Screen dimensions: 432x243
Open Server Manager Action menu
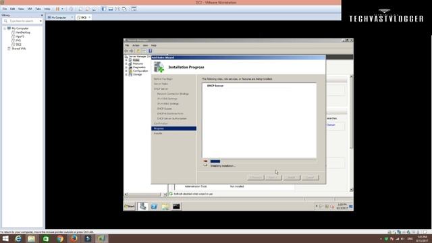[x=136, y=45]
